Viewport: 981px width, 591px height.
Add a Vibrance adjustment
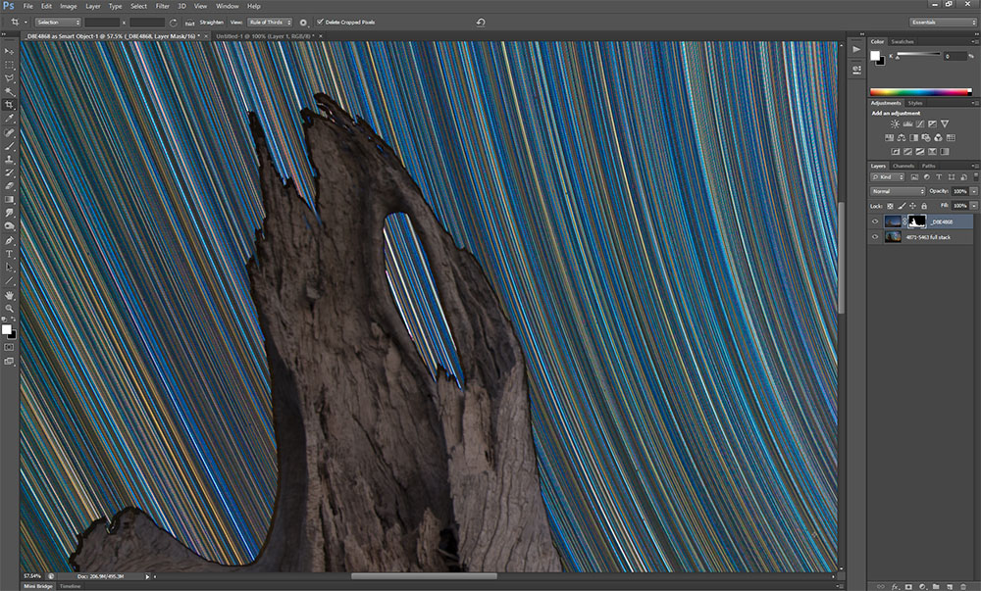tap(945, 123)
